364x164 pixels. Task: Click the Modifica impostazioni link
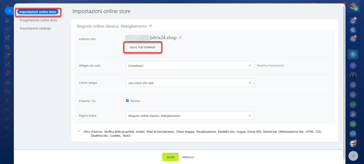point(270,65)
